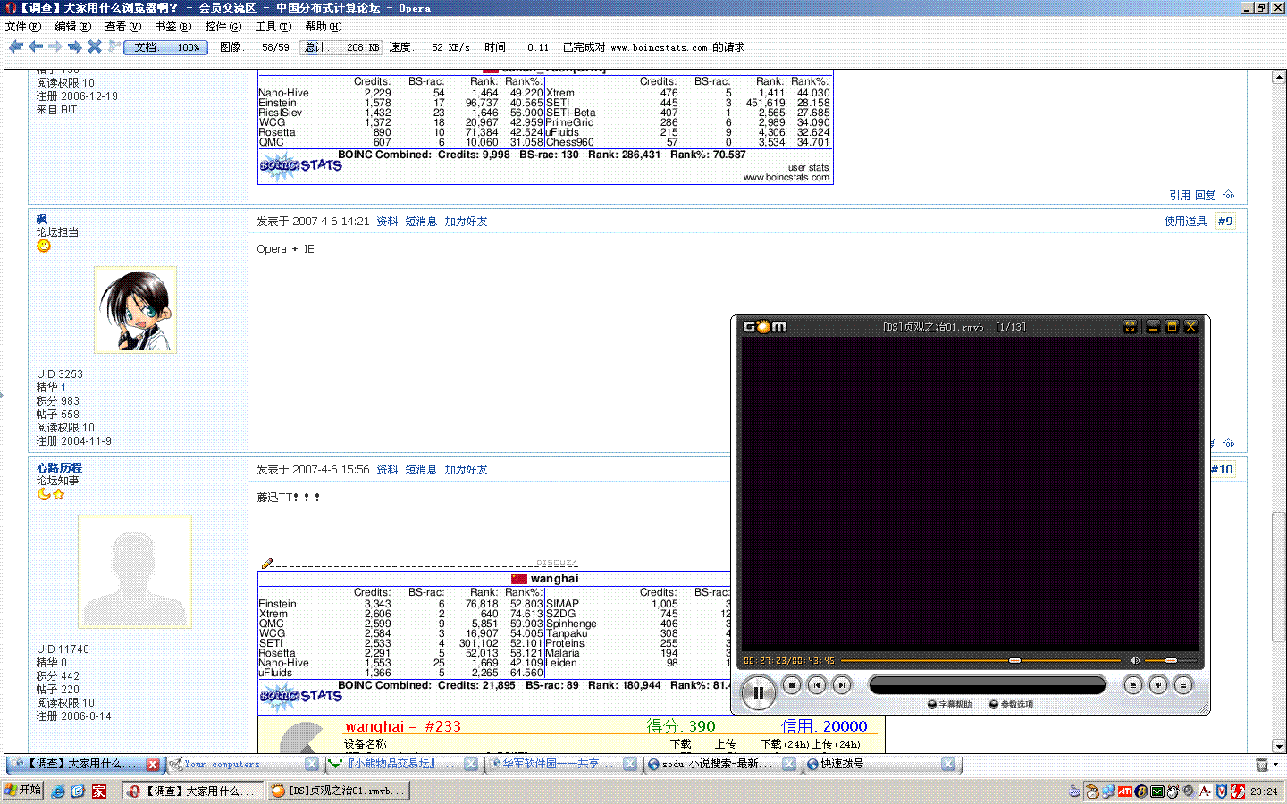Click the ATI tray icon in system tray
Viewport: 1287px width, 804px height.
[x=1125, y=791]
